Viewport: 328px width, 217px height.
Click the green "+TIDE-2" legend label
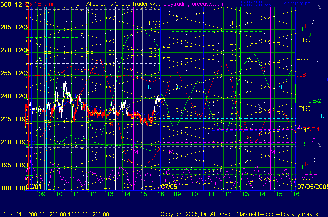coord(311,101)
